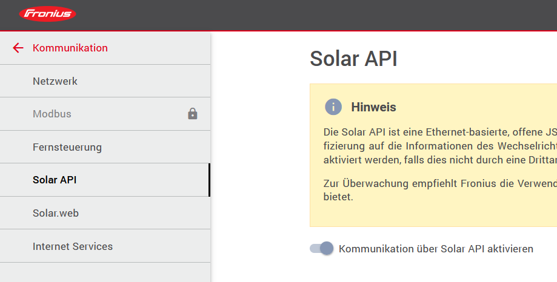The image size is (557, 282).
Task: Open the Solar.web section
Action: tap(56, 213)
